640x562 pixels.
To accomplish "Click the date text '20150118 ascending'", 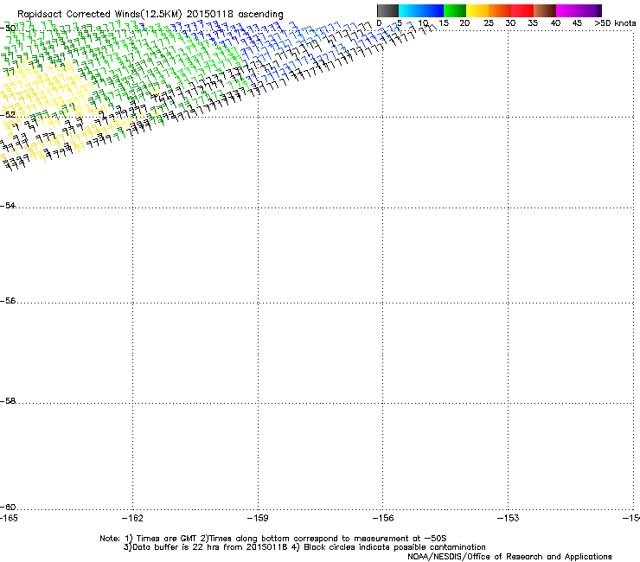I will click(234, 15).
